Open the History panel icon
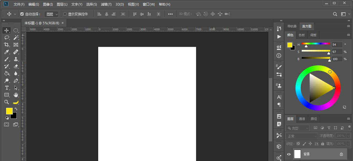The width and height of the screenshot is (353, 161). pos(279,29)
